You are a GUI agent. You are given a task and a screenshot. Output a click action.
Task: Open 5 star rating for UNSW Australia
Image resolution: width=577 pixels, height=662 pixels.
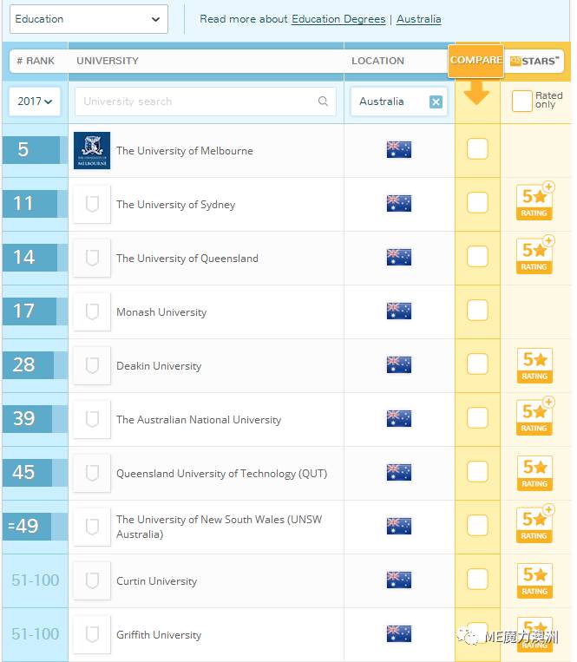(534, 524)
